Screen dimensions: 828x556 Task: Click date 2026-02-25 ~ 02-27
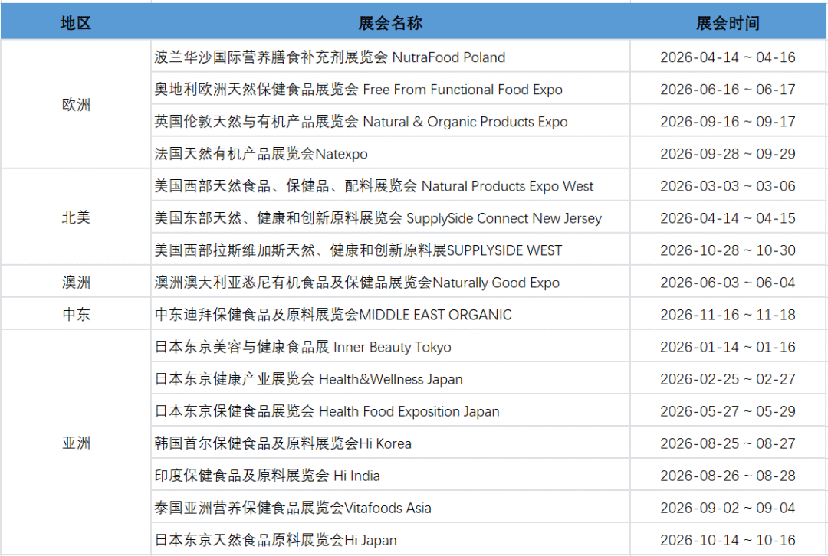click(728, 379)
